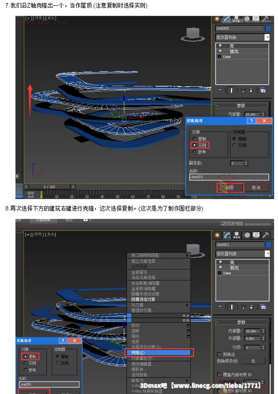Viewport: 278px width, 394px height.
Task: Click the 副本数 spinner in clone dialog
Action: [x=246, y=163]
